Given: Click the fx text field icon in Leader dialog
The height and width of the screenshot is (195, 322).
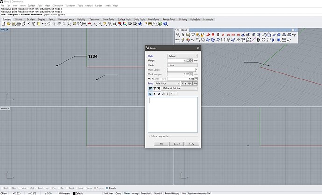Looking at the screenshot, I should [x=163, y=94].
